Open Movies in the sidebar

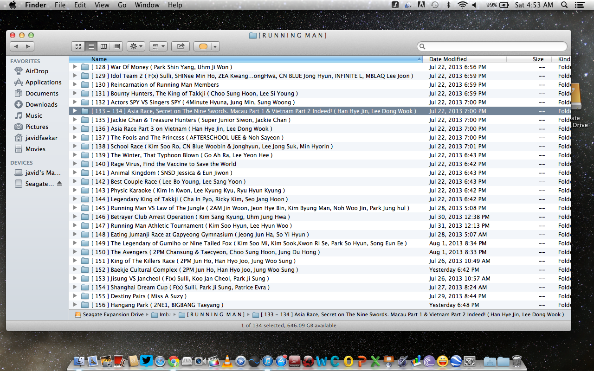35,149
